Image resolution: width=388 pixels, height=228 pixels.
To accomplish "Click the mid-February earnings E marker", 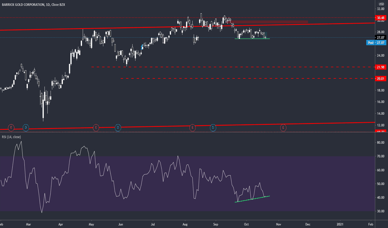I will (x=11, y=128).
